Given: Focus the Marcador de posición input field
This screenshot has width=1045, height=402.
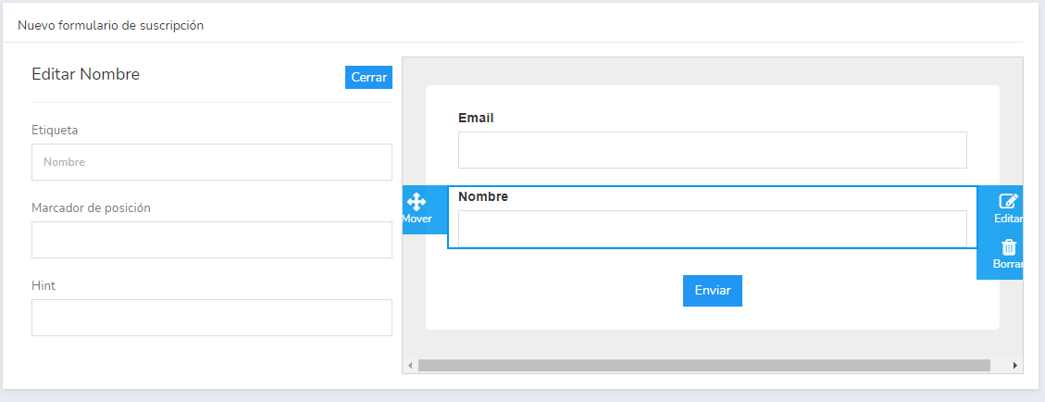Looking at the screenshot, I should (212, 240).
